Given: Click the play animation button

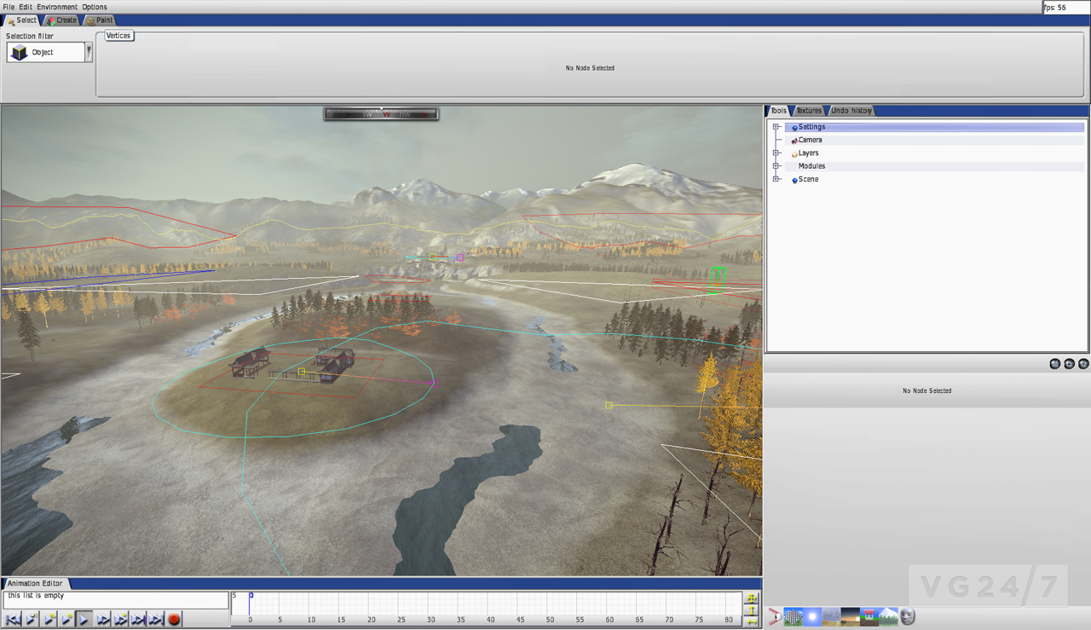Looking at the screenshot, I should [x=84, y=620].
